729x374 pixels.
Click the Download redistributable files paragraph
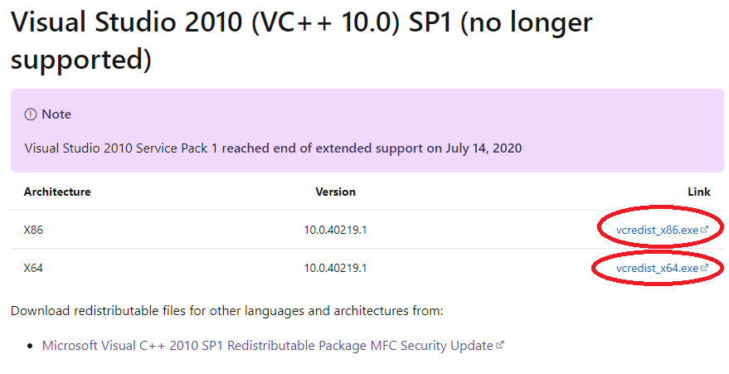tap(227, 311)
